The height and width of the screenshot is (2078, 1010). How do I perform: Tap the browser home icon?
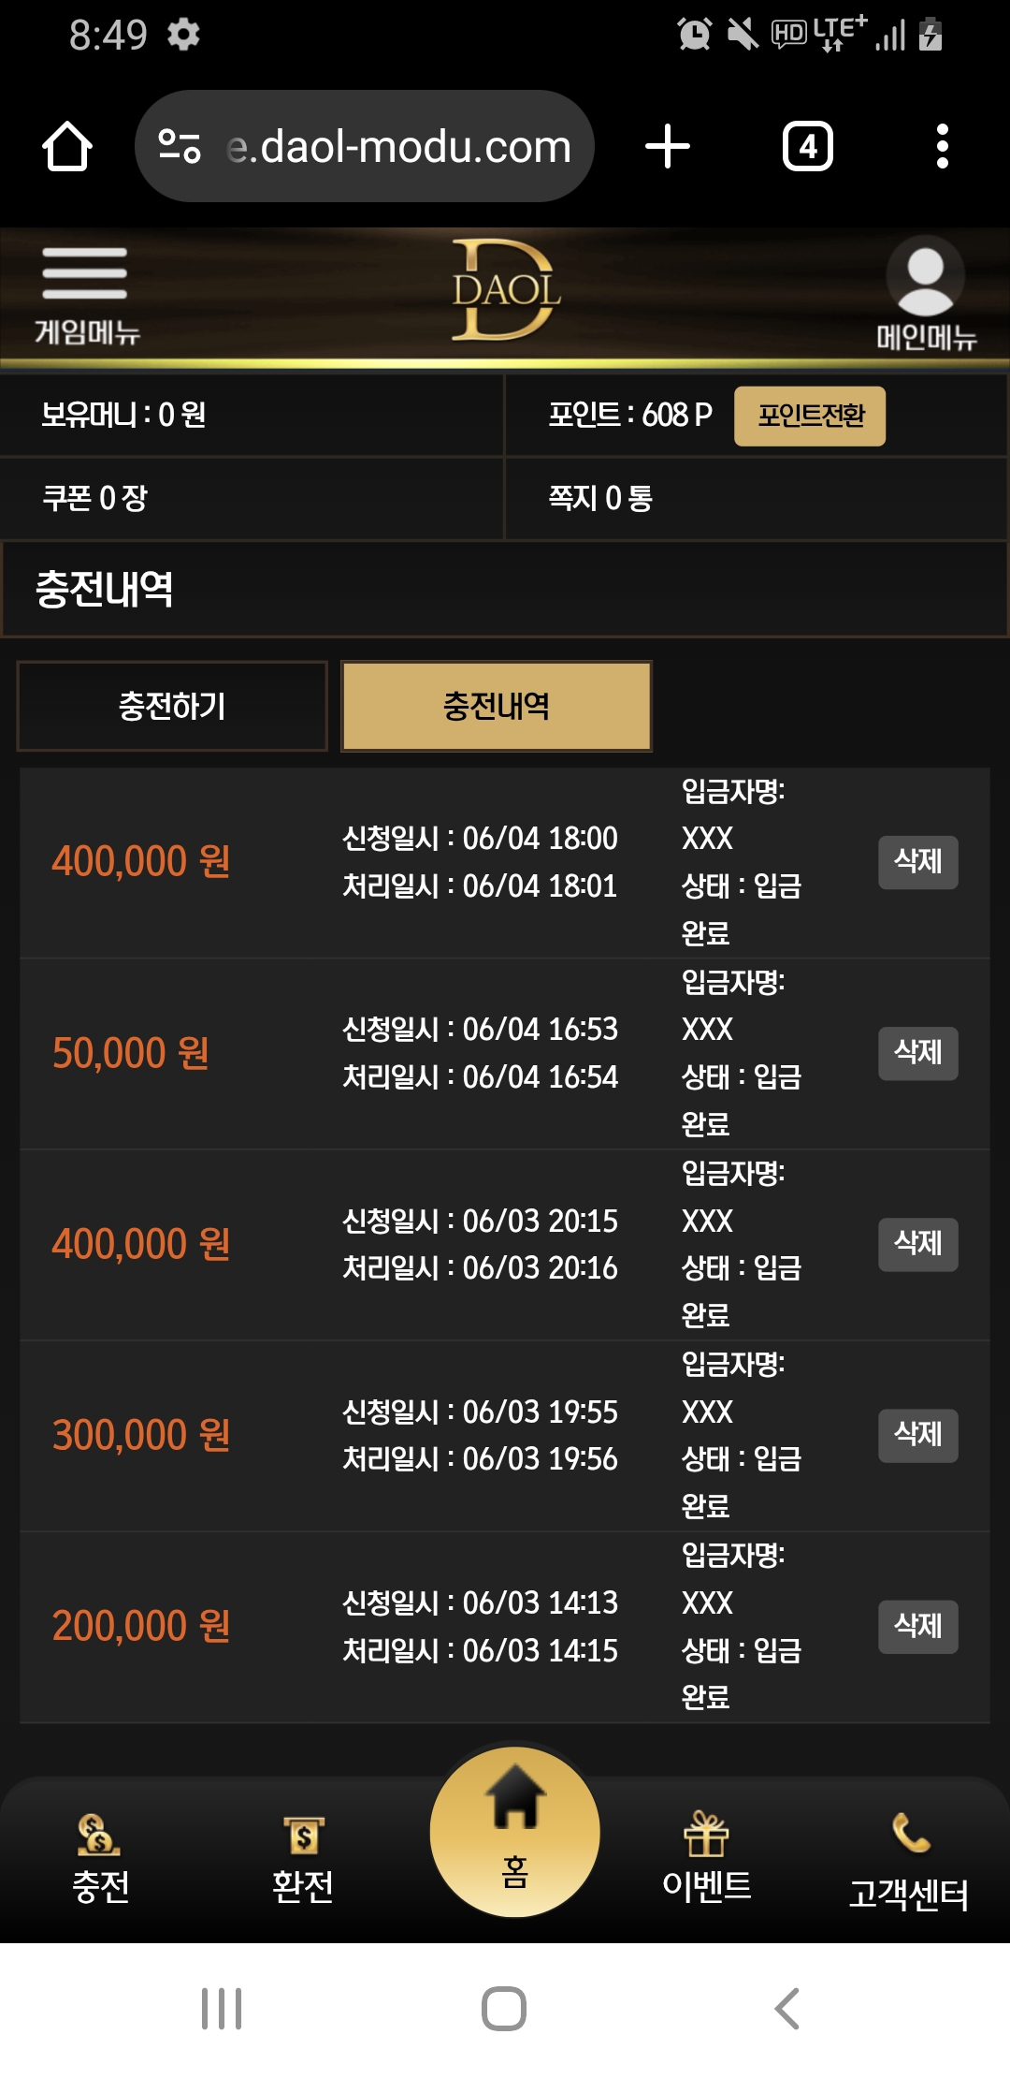[x=67, y=147]
